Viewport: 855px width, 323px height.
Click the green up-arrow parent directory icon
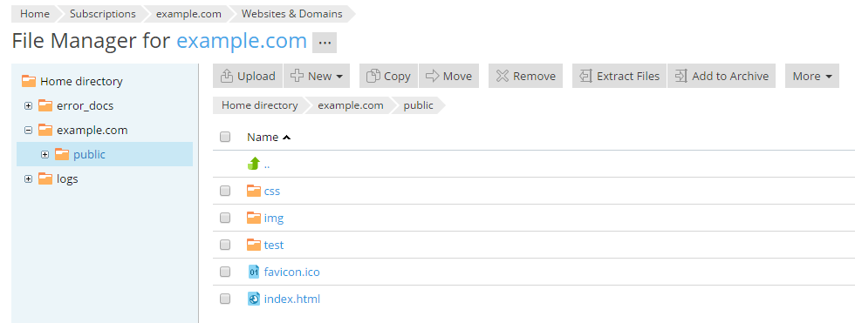pyautogui.click(x=254, y=164)
